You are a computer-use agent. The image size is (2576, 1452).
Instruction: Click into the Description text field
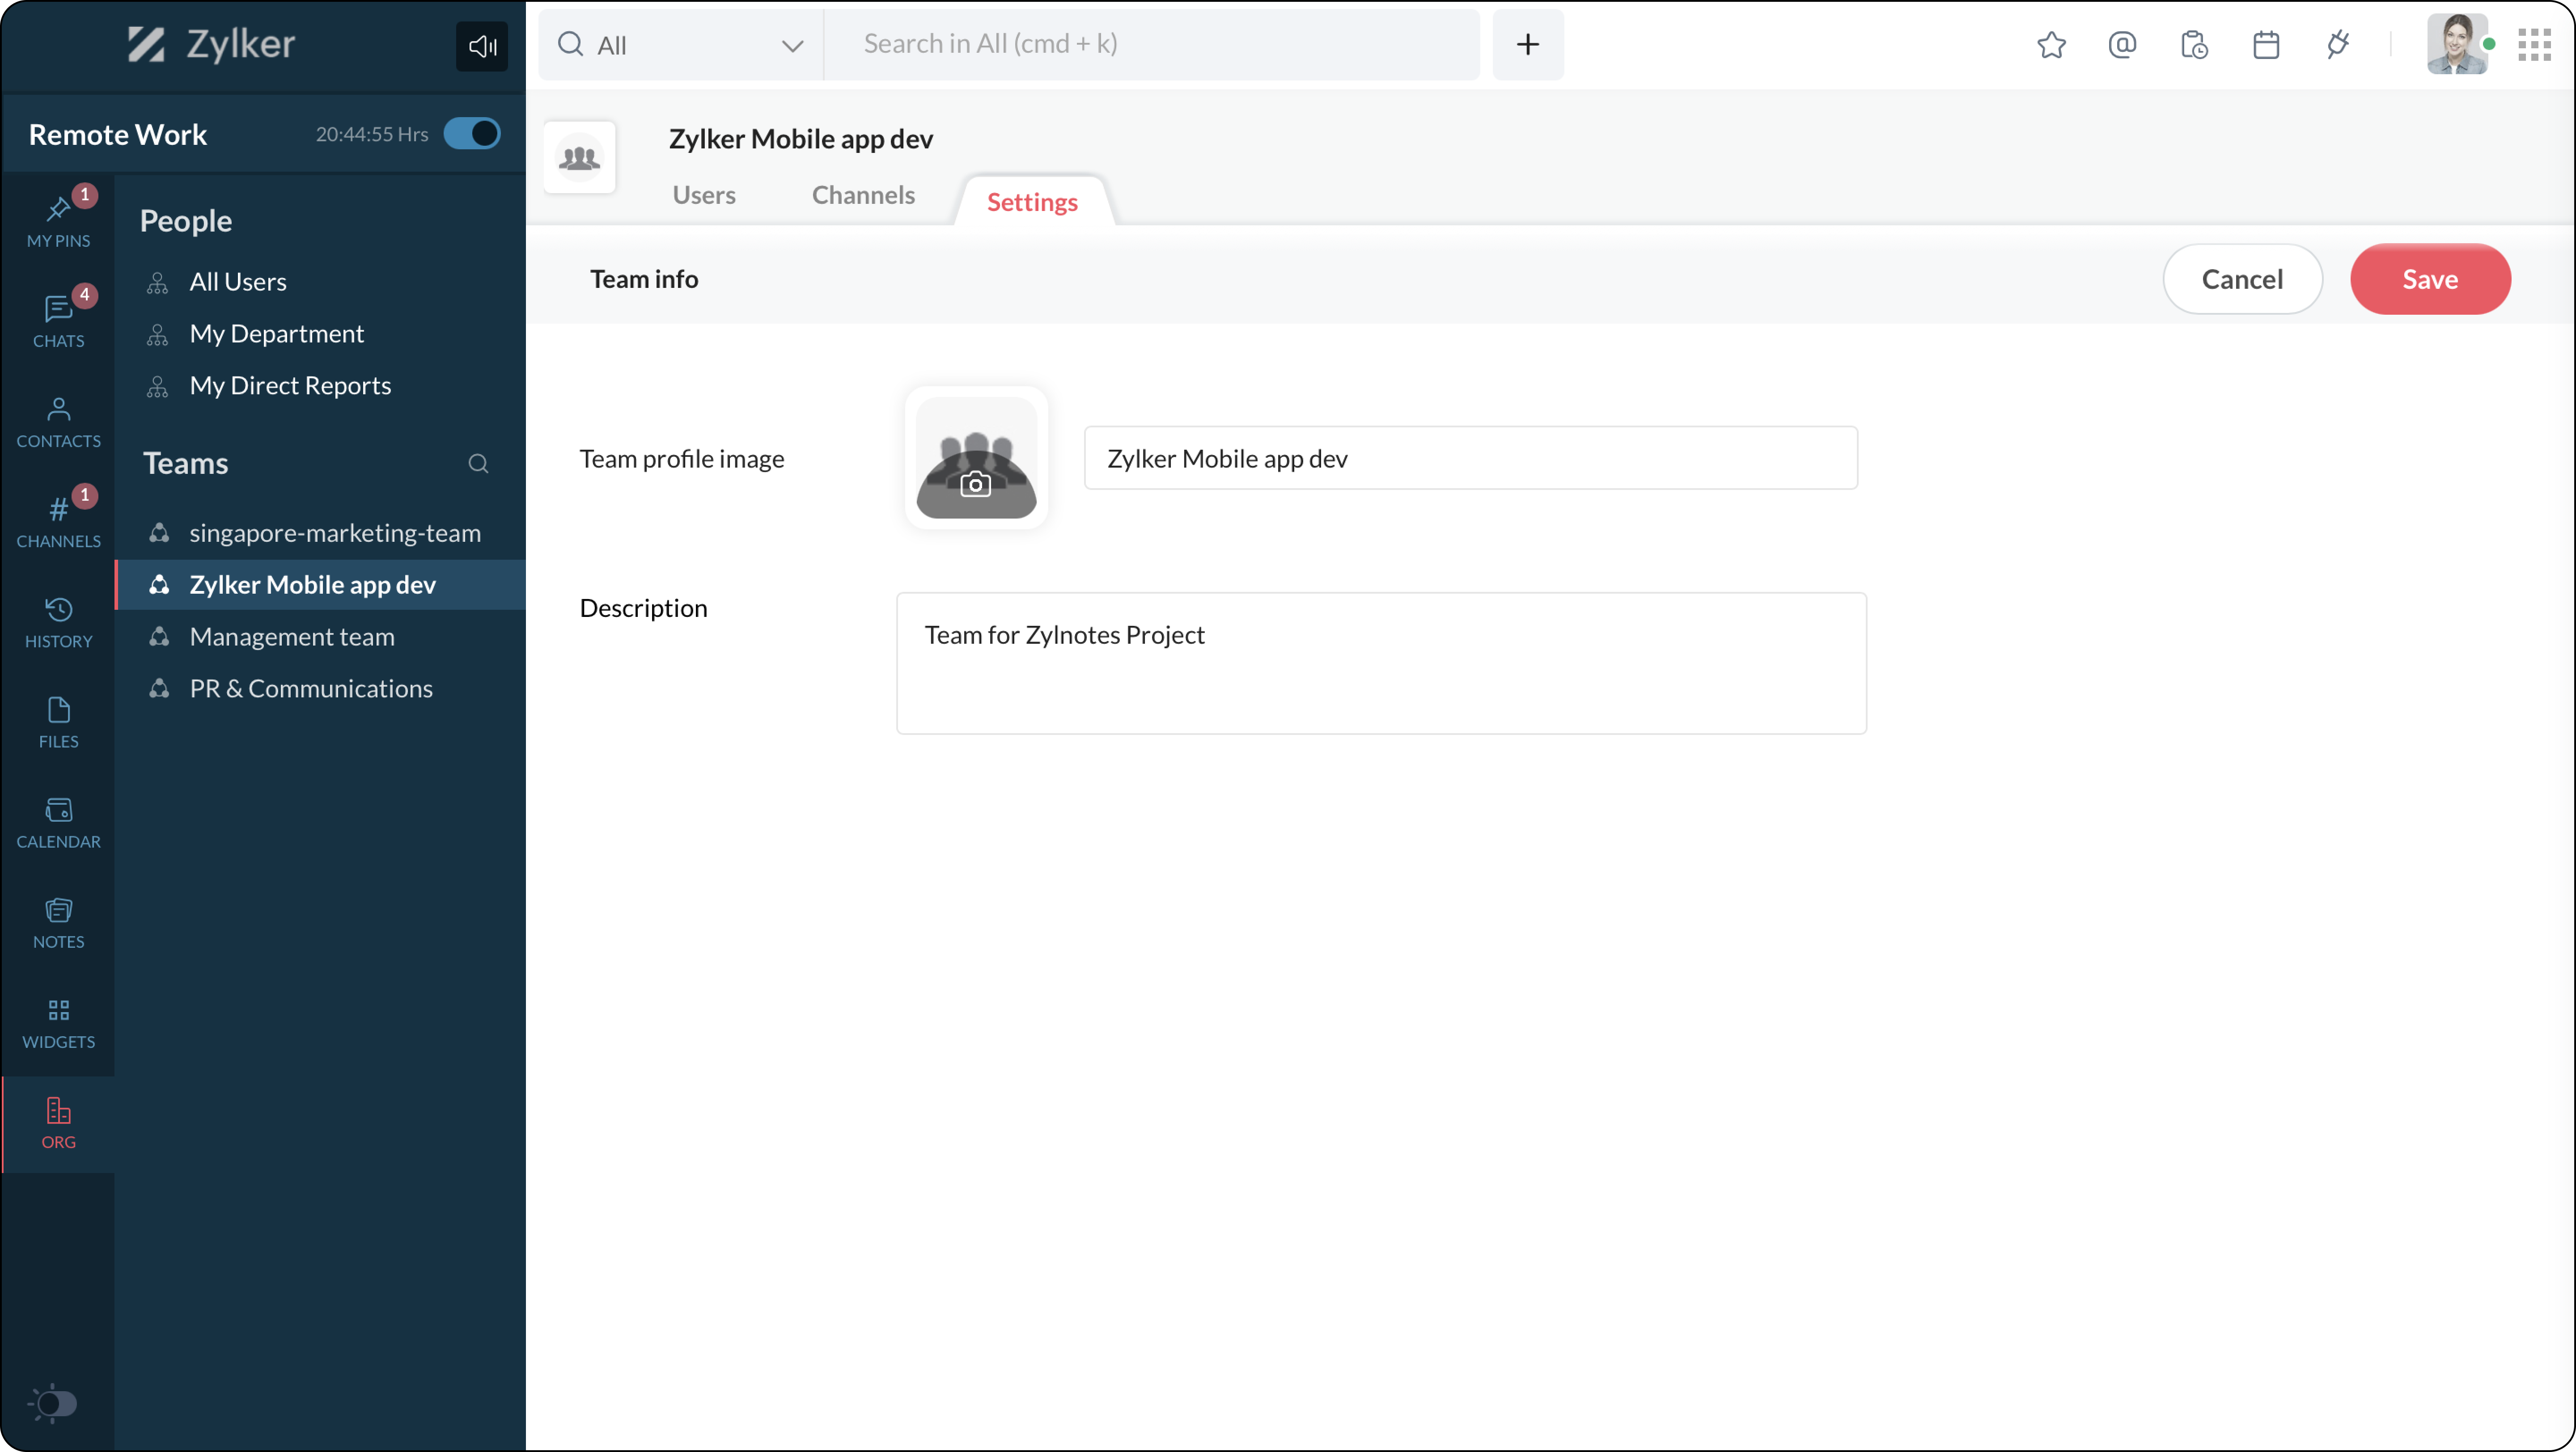point(1380,663)
